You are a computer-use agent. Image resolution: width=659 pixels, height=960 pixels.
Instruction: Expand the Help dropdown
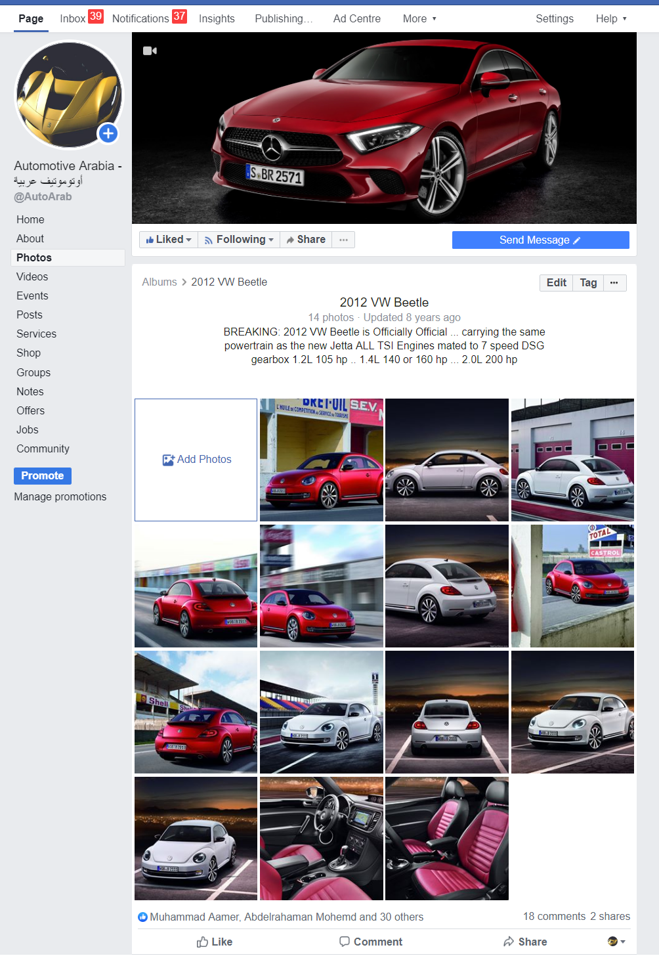[611, 18]
